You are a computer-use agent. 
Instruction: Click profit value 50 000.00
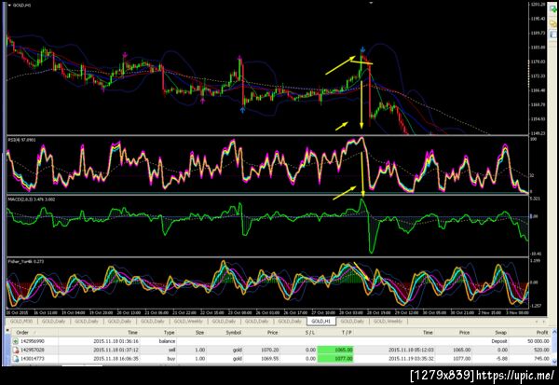[x=538, y=341]
